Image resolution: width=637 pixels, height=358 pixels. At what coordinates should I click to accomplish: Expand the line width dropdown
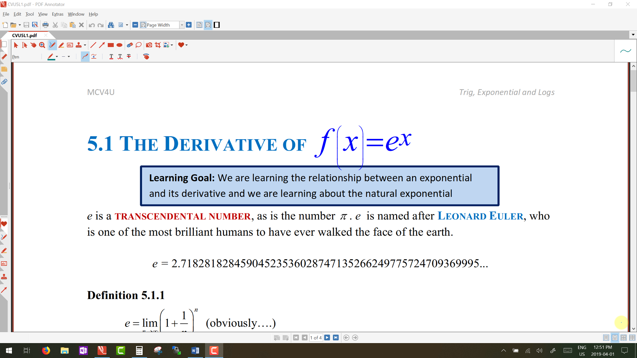click(x=69, y=57)
